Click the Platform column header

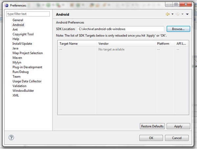[x=165, y=44]
